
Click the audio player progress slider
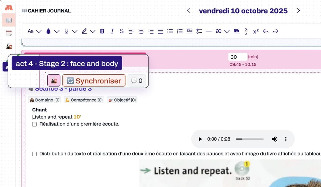tap(250, 139)
